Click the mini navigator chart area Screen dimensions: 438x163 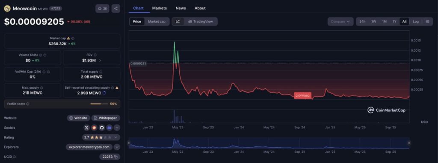tap(269, 143)
